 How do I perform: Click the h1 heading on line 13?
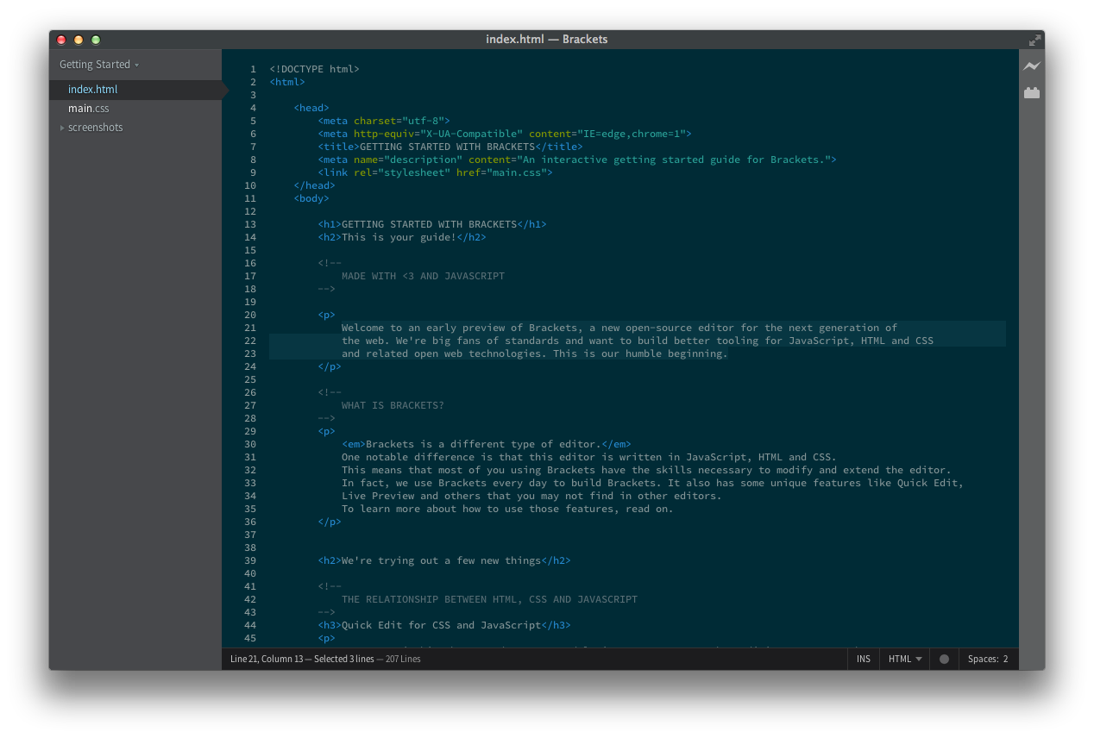click(432, 224)
